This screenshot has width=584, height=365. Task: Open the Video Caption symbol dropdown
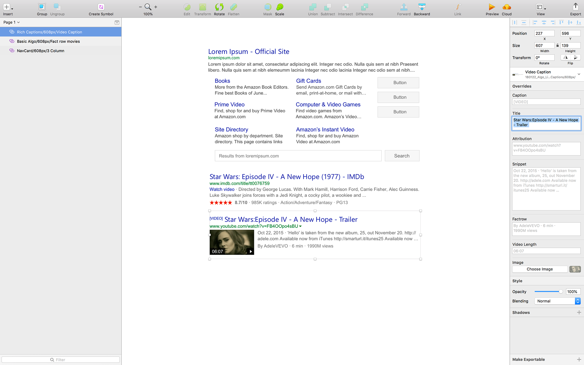coord(579,74)
